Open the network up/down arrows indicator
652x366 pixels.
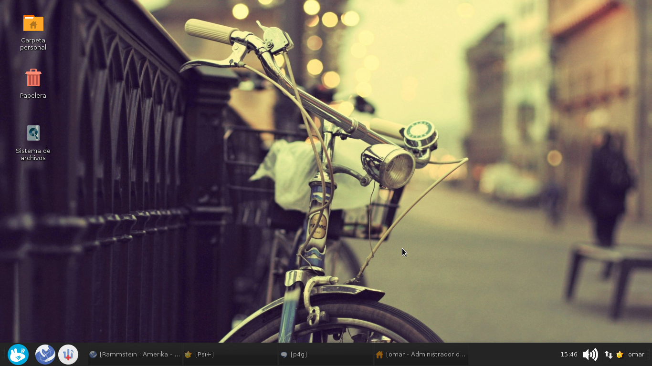coord(609,355)
